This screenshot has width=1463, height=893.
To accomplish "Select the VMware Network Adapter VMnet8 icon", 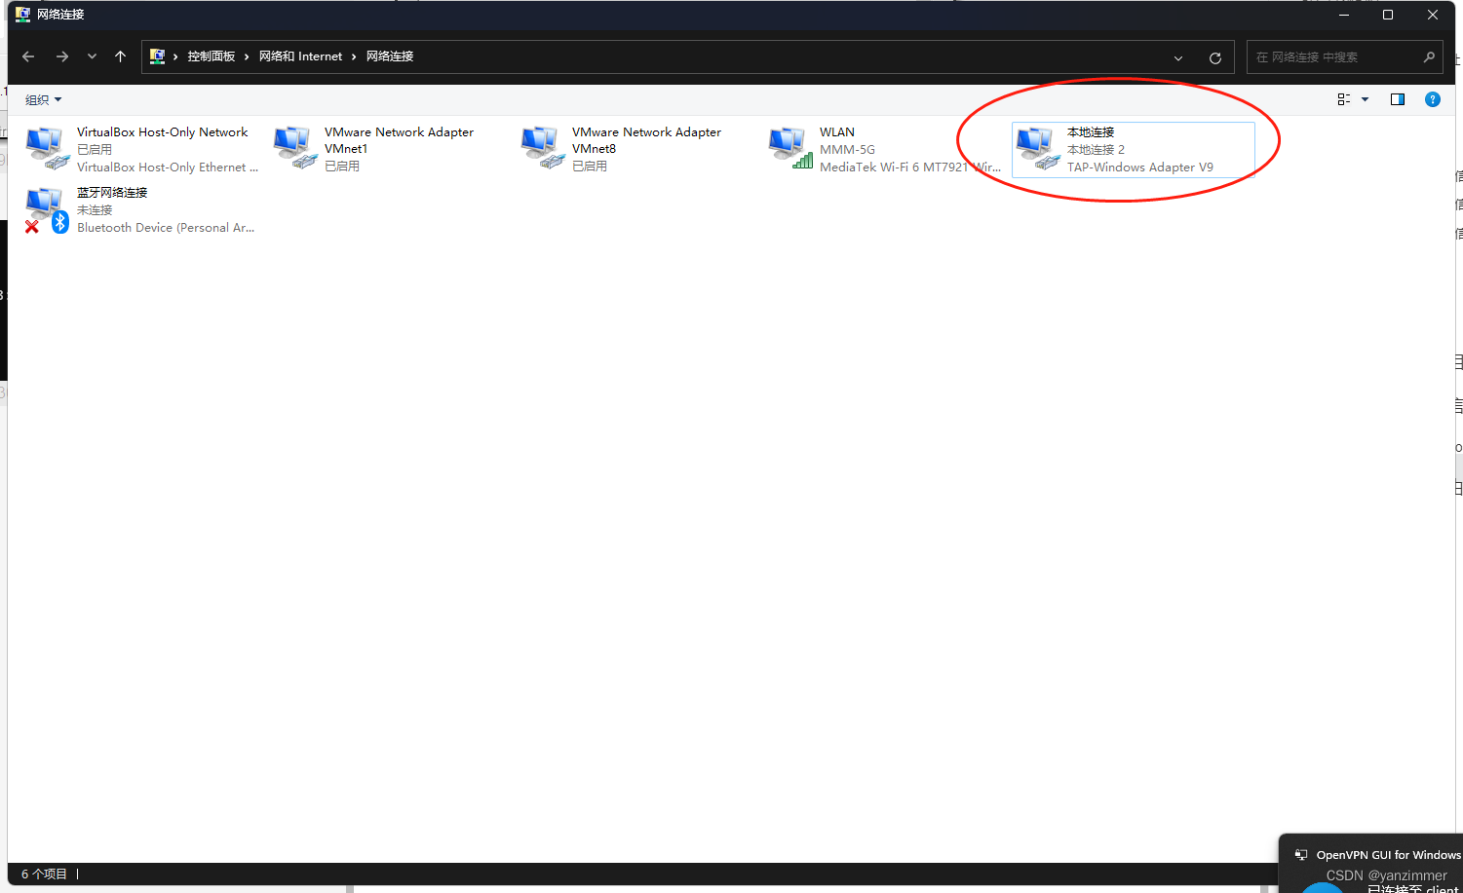I will coord(542,149).
